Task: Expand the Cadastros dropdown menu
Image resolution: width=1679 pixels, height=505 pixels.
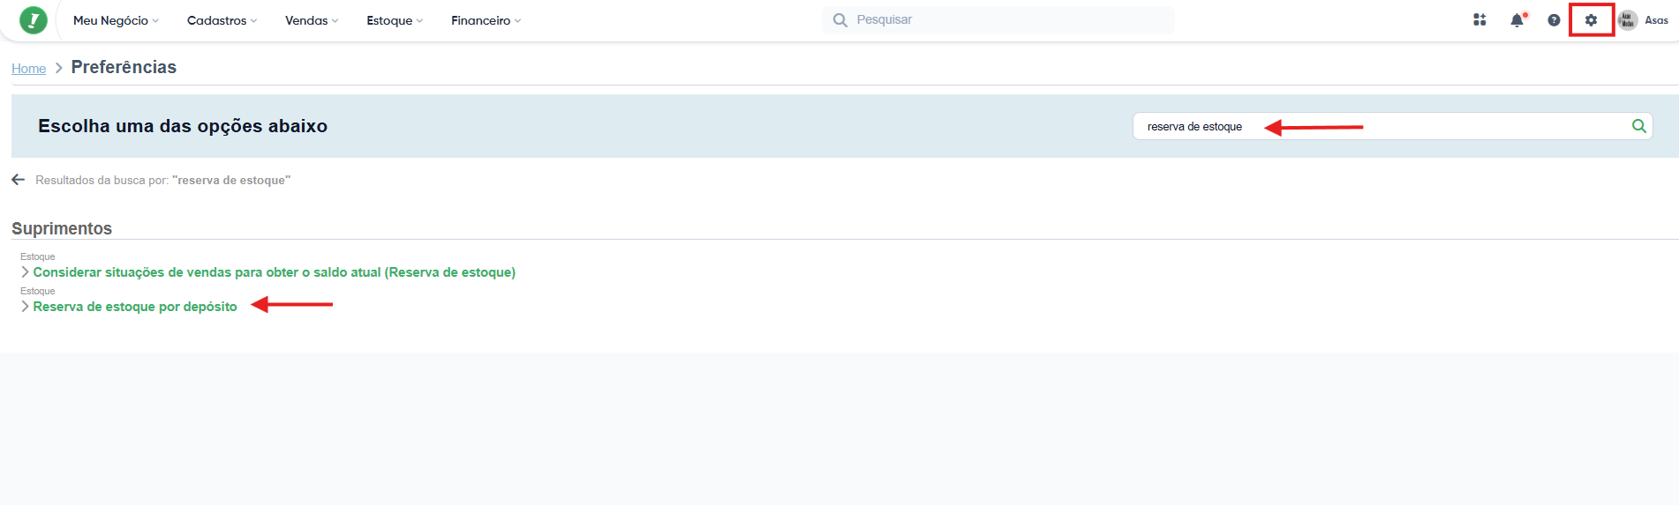Action: click(x=222, y=20)
